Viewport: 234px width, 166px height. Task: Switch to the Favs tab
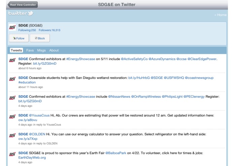pyautogui.click(x=30, y=50)
